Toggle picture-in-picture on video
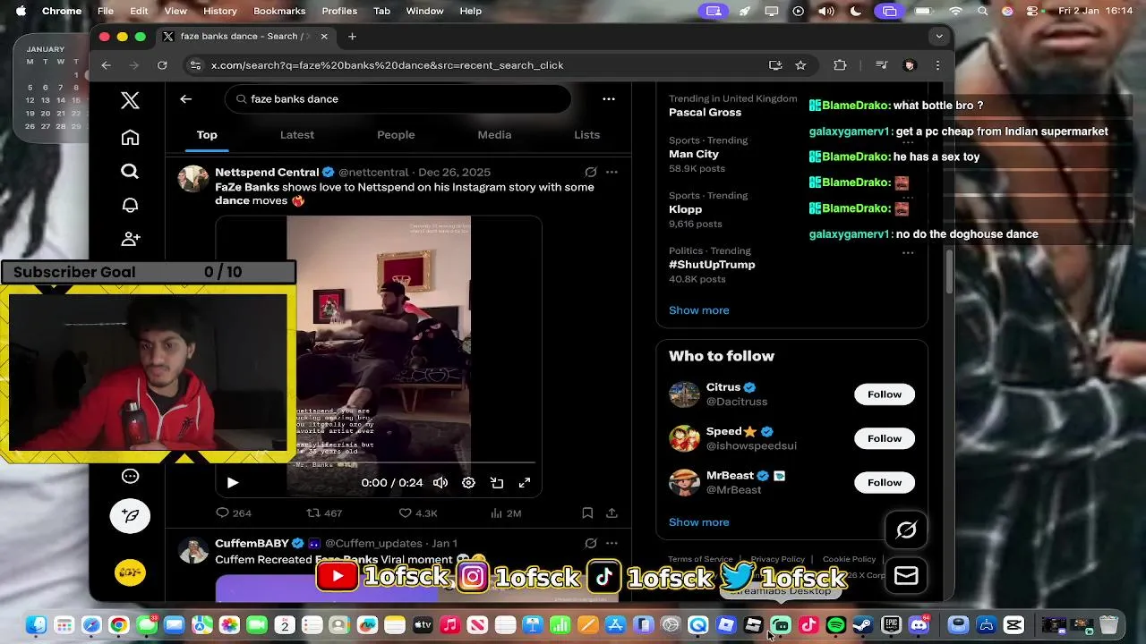1146x644 pixels. click(x=497, y=482)
